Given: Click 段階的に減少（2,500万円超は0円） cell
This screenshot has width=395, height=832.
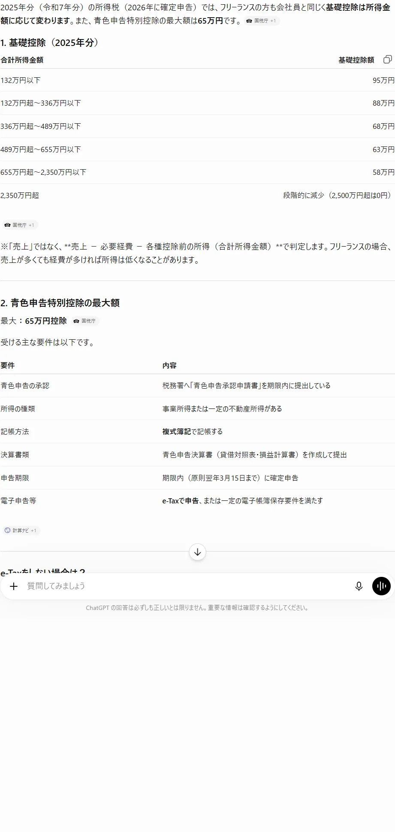Looking at the screenshot, I should pyautogui.click(x=338, y=195).
